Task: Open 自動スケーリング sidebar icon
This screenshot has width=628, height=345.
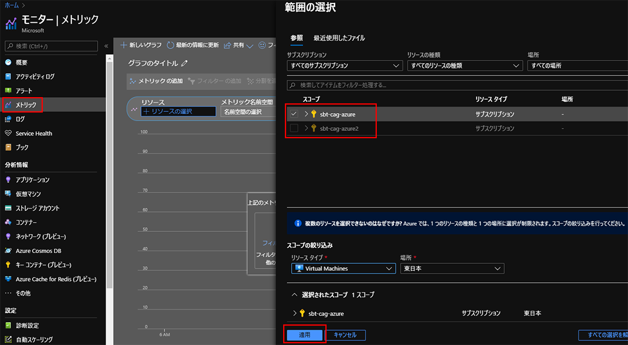Action: [8, 340]
